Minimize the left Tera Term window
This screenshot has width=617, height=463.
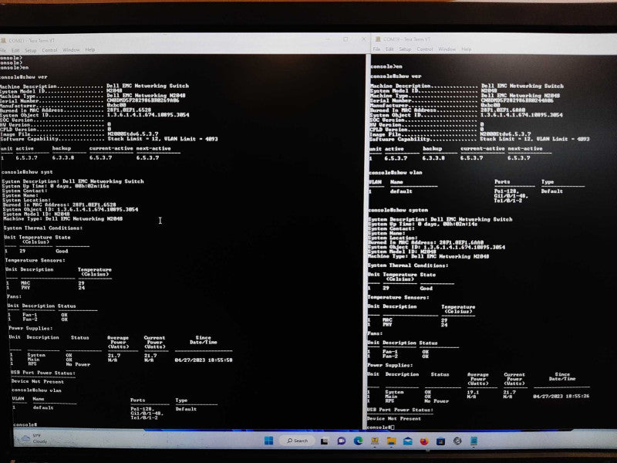click(x=327, y=39)
